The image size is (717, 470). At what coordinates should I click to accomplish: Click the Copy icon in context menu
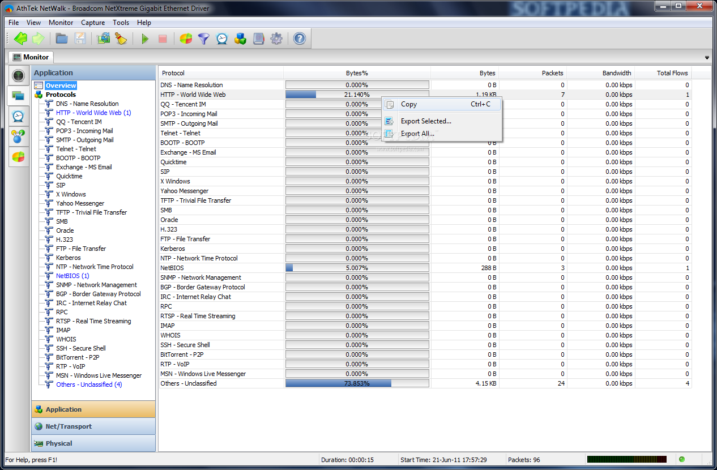389,104
